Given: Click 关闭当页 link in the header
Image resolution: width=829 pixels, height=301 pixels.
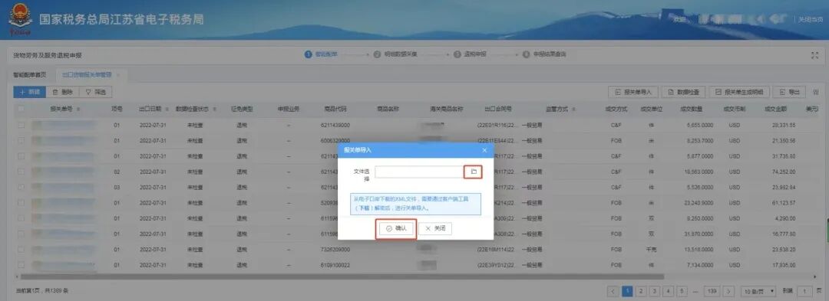Looking at the screenshot, I should [811, 19].
